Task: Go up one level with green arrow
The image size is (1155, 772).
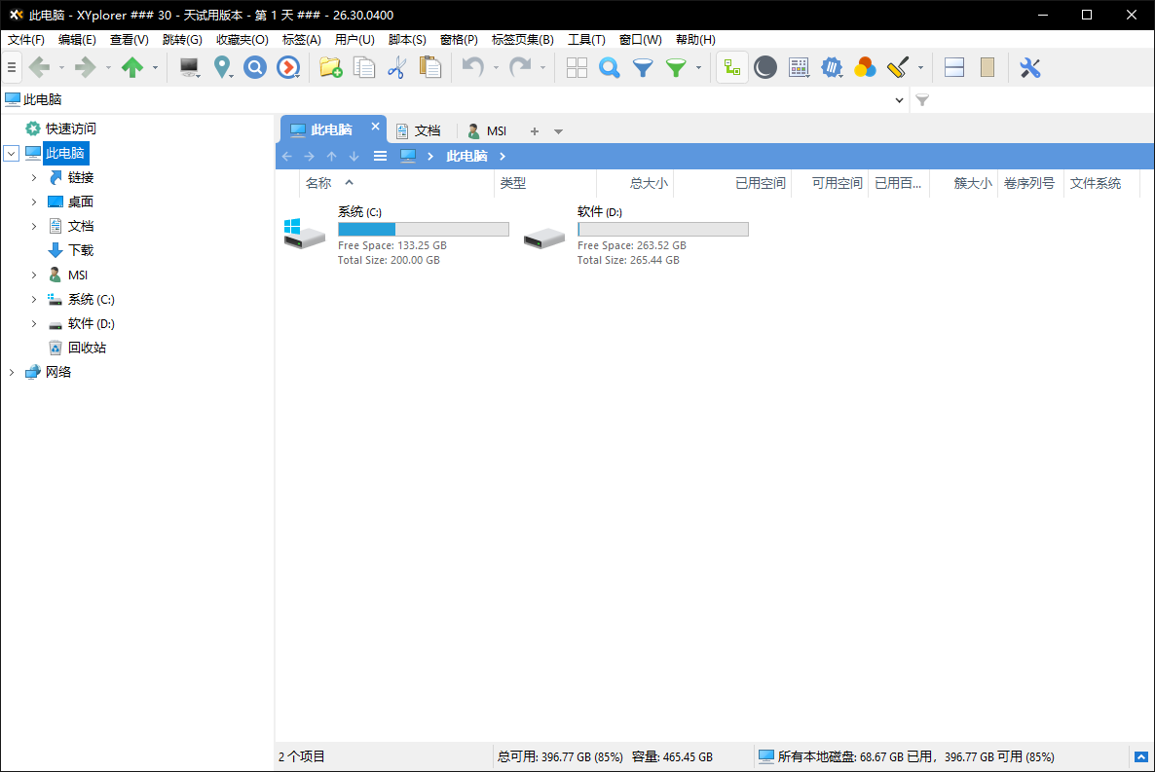Action: [x=132, y=68]
